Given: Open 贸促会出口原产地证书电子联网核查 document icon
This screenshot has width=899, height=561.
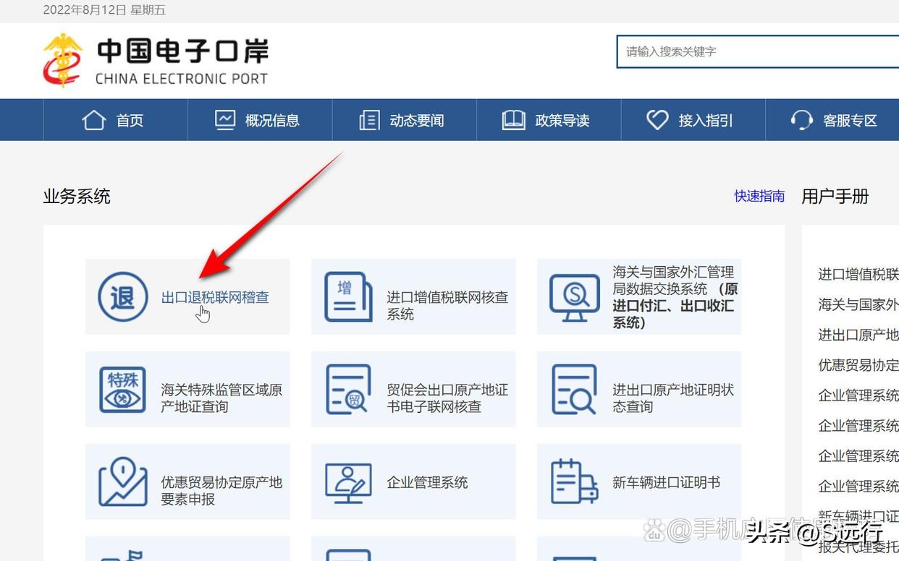Looking at the screenshot, I should [x=348, y=389].
